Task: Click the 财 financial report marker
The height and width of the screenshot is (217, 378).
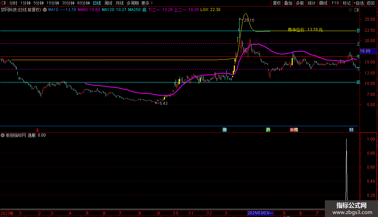Action: tap(351, 130)
